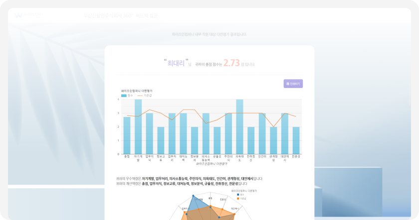Click the 인쇄하기 print button
The width and height of the screenshot is (419, 220).
click(293, 84)
